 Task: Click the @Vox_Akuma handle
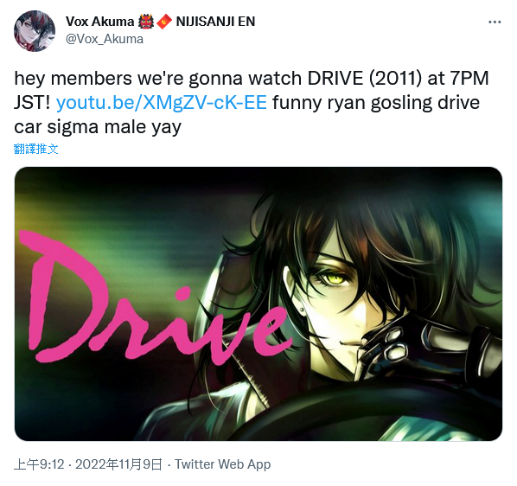pyautogui.click(x=105, y=39)
